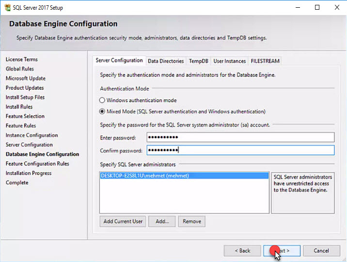The height and width of the screenshot is (262, 347).
Task: Go back with the < Back button
Action: coord(242,251)
